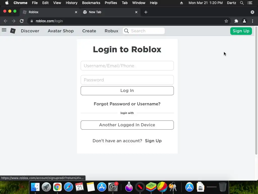
Task: Click the Sign Up link below form
Action: tap(153, 141)
